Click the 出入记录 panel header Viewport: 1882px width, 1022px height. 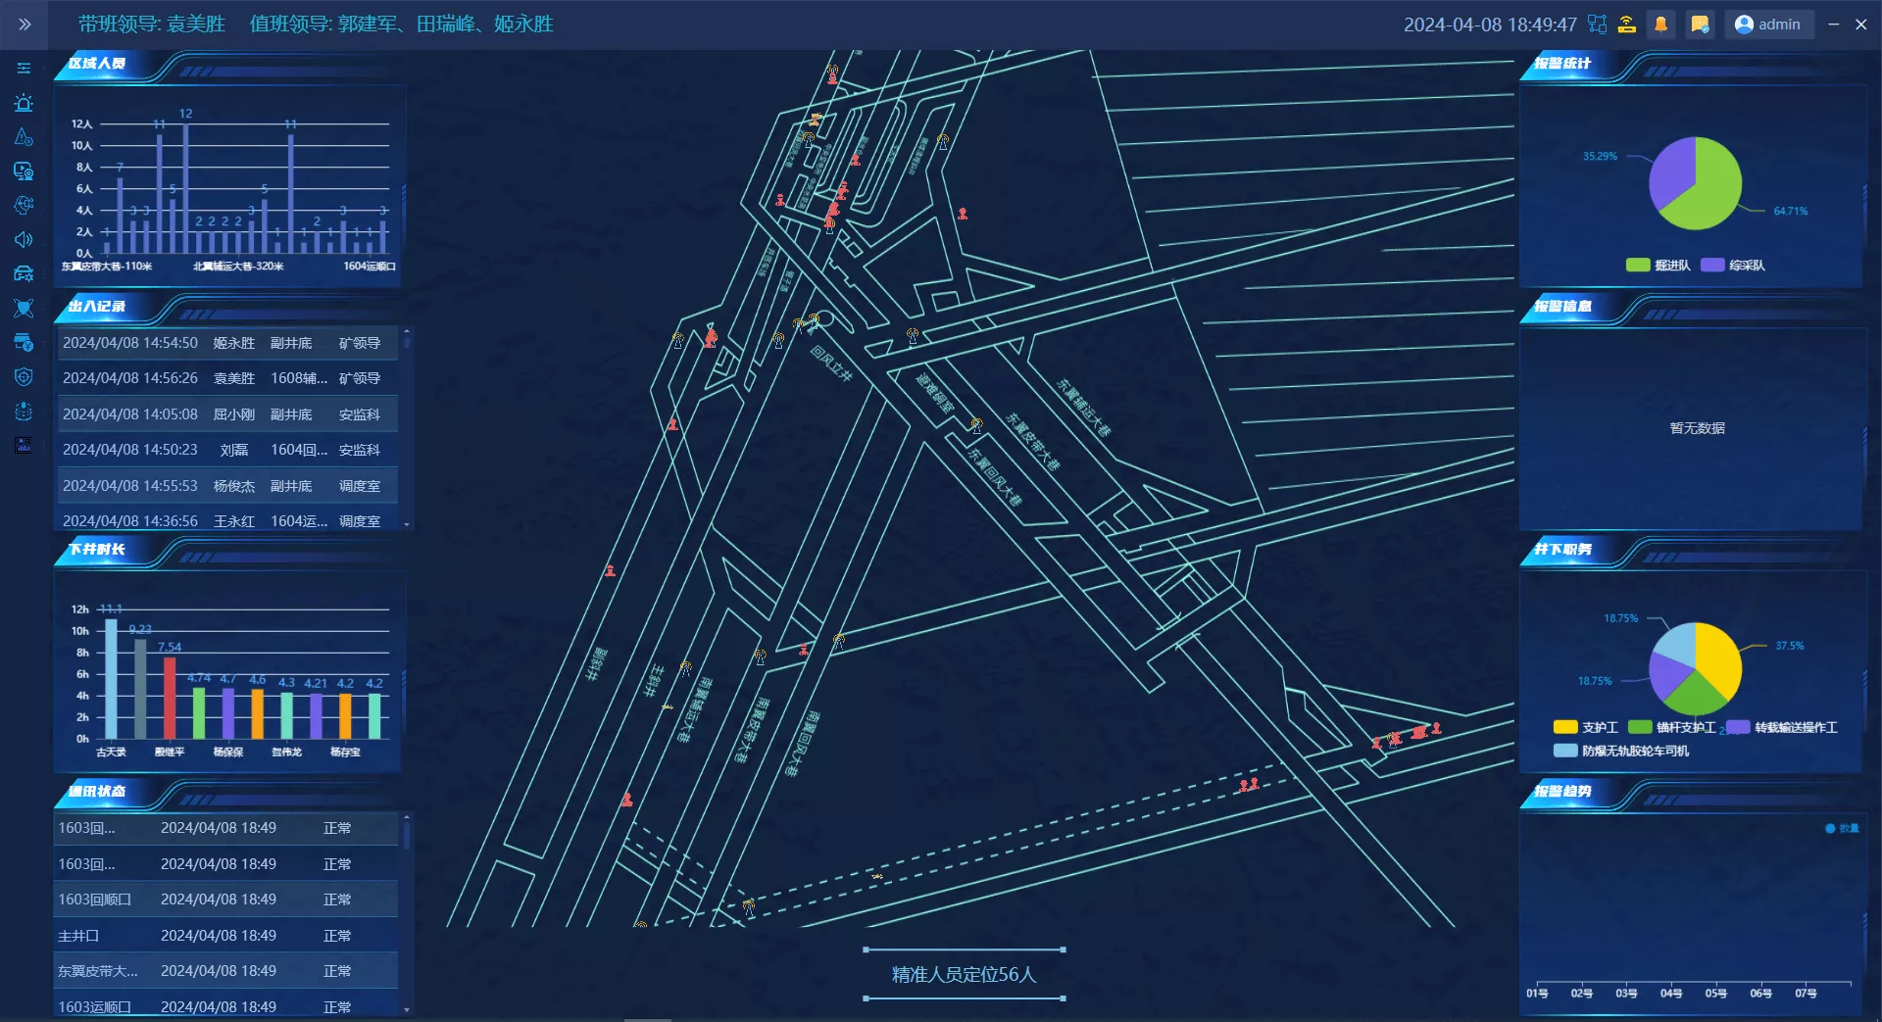click(97, 306)
